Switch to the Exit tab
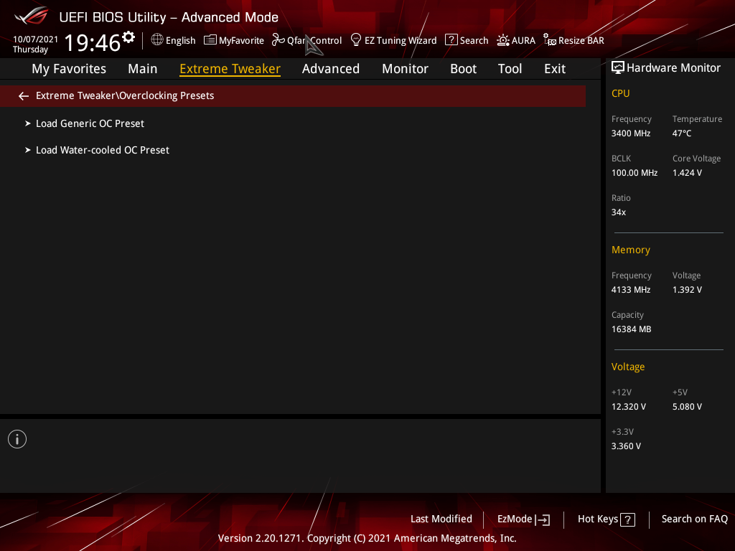 click(555, 69)
